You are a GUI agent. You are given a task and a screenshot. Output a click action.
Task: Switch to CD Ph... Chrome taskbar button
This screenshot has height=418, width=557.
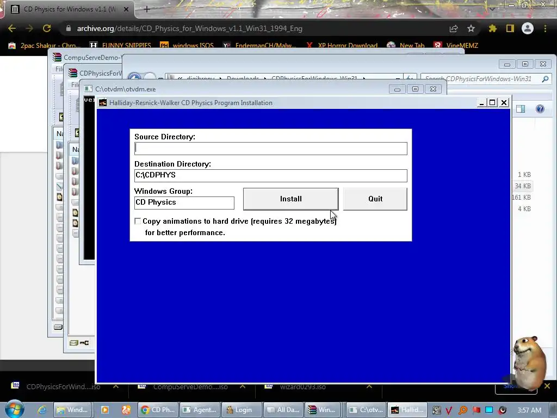coord(158,410)
